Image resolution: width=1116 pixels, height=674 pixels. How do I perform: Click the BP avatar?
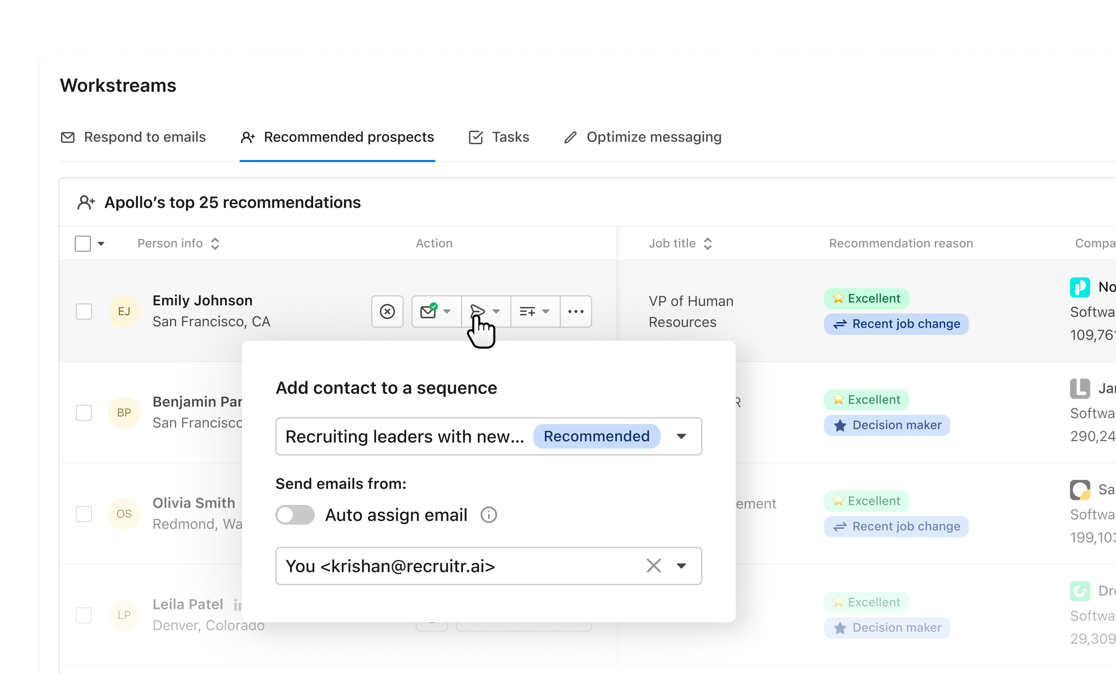124,413
